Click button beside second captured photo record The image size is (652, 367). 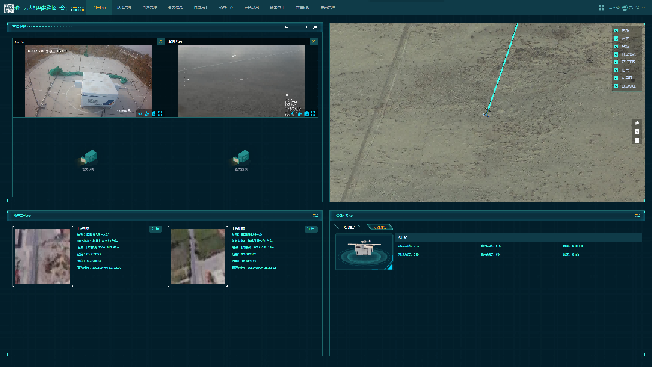pos(310,229)
